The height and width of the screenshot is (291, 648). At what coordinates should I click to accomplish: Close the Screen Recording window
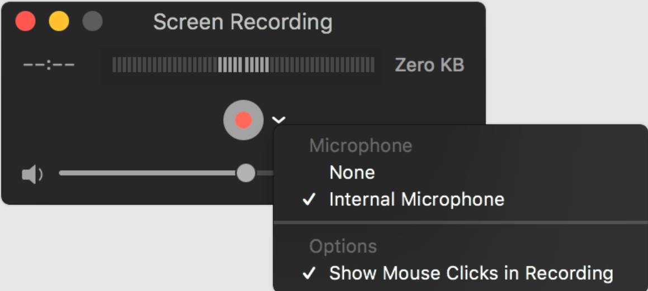(x=25, y=21)
